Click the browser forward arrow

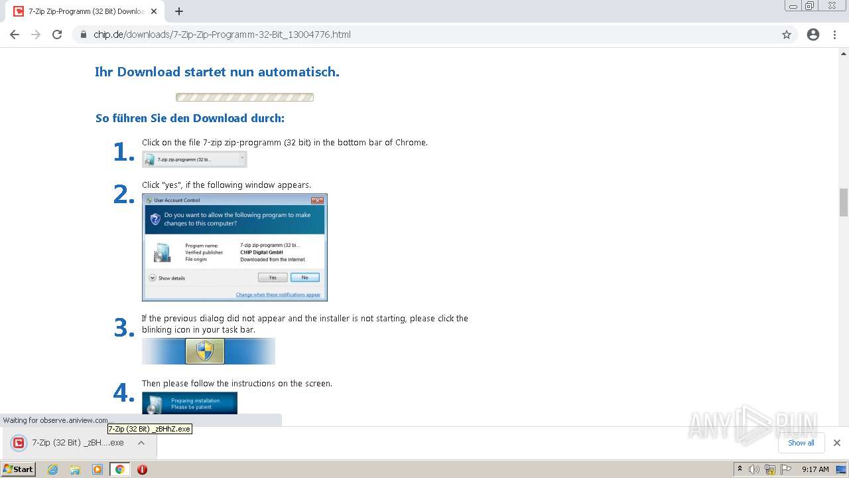[36, 35]
